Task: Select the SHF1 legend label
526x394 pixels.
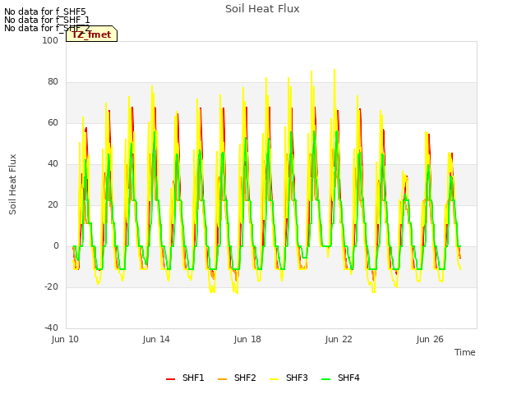Action: [x=193, y=378]
